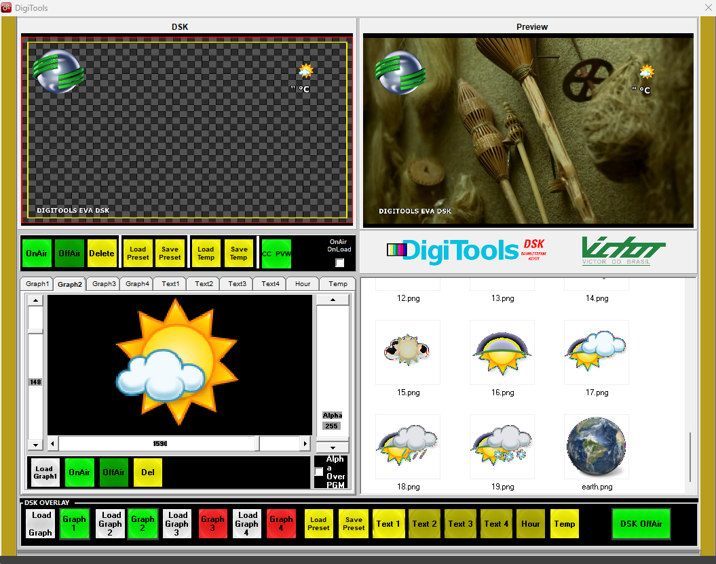
Task: Switch to the Graph3 tab
Action: click(104, 283)
